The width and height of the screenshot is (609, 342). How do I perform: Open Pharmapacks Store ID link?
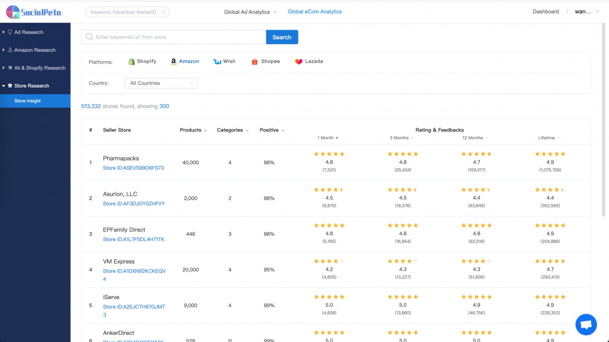click(x=133, y=168)
